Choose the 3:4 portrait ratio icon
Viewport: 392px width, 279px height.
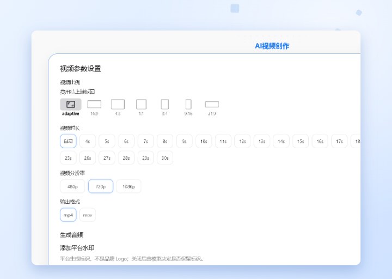pyautogui.click(x=165, y=104)
